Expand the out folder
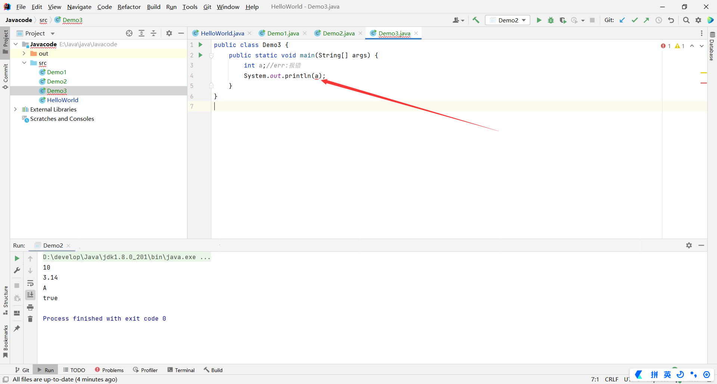The image size is (717, 384). click(24, 53)
